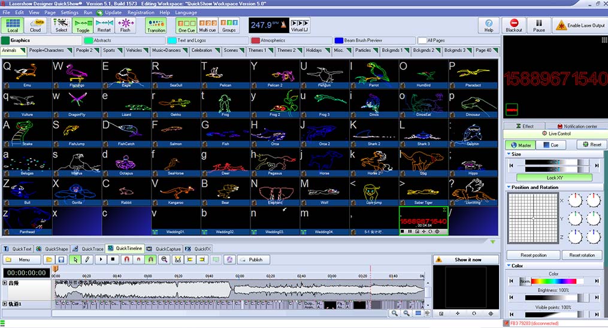This screenshot has width=608, height=328.
Task: Enable Toggle cue mode
Action: [x=83, y=25]
